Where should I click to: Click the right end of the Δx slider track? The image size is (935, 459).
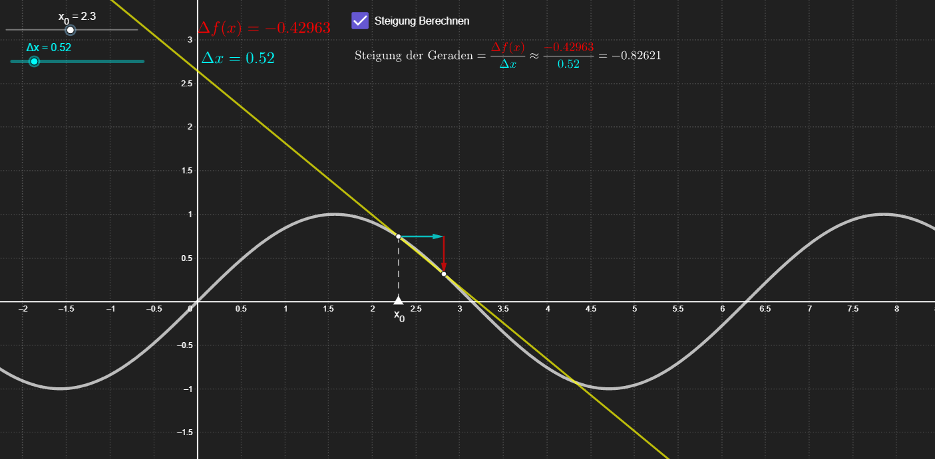pos(142,61)
